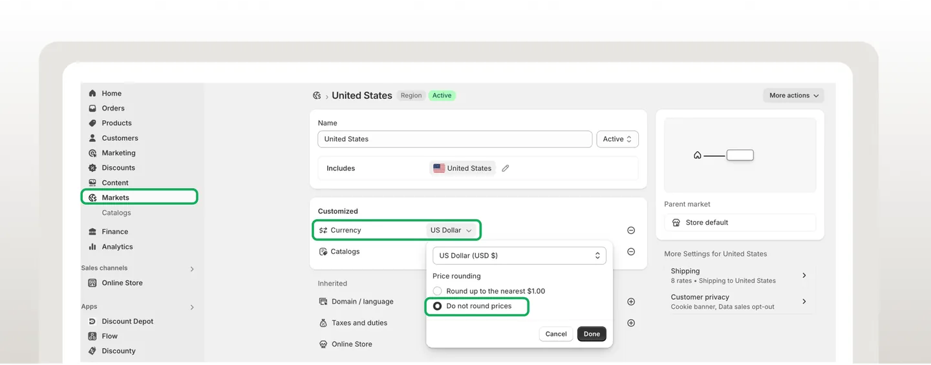Click the Discounty app icon
Viewport: 931px width, 365px height.
[92, 351]
